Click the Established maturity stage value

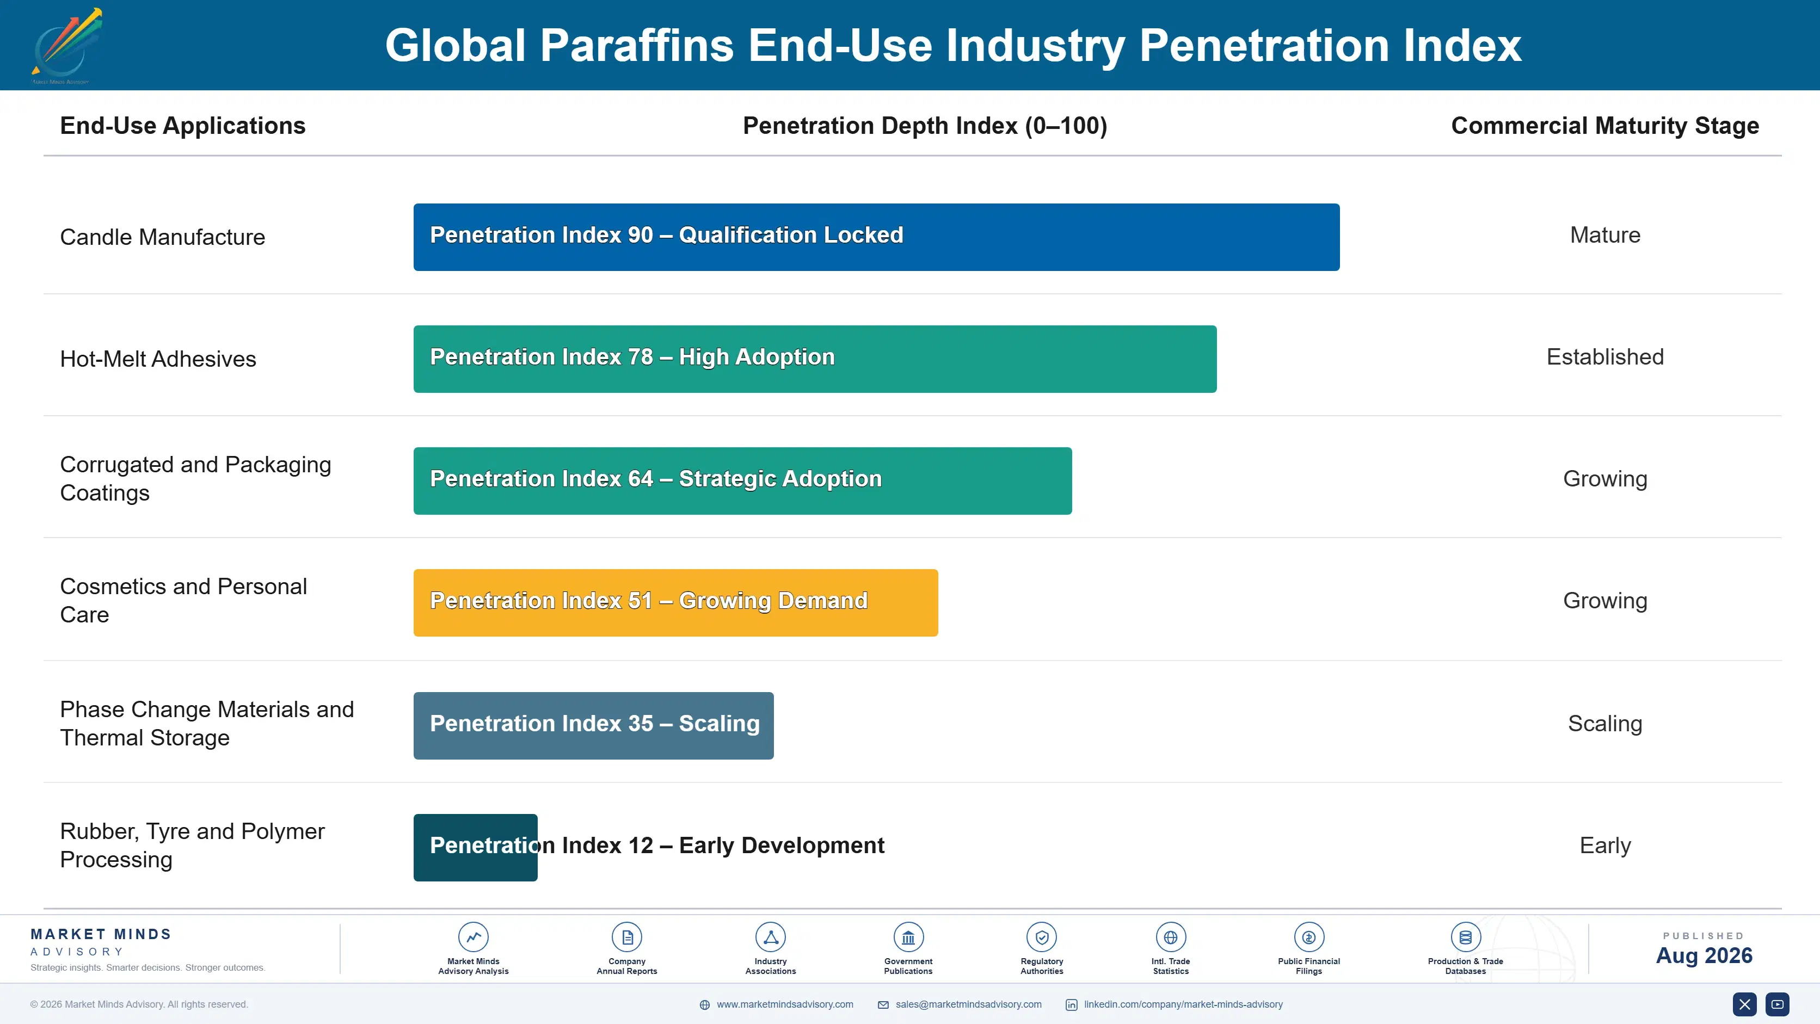point(1605,356)
